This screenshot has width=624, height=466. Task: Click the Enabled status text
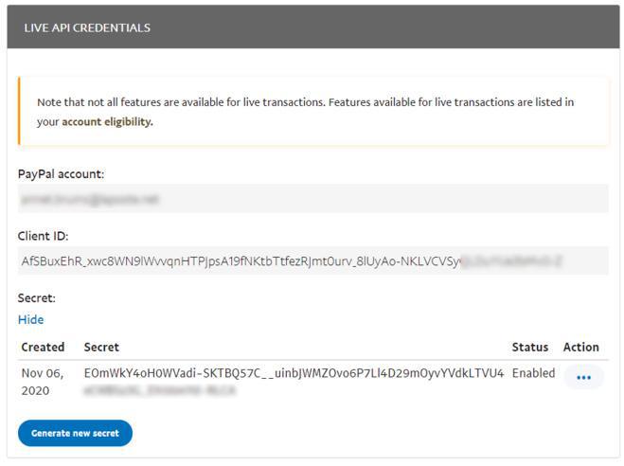coord(533,373)
